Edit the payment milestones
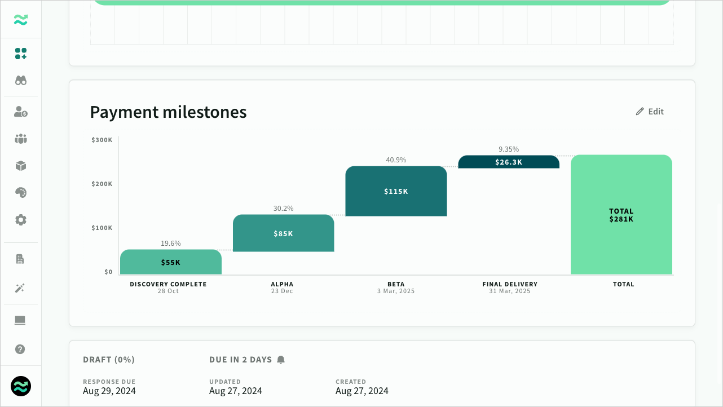Viewport: 723px width, 407px height. tap(650, 112)
